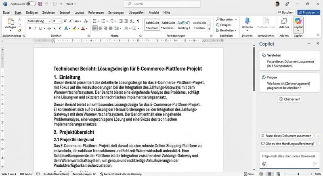
Task: Open the Datei menu
Action: click(6, 13)
